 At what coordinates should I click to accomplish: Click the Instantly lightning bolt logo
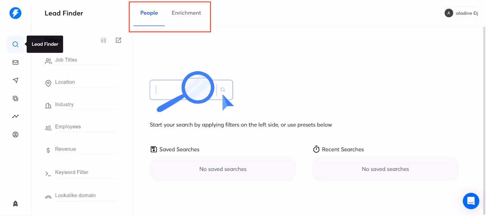(15, 13)
